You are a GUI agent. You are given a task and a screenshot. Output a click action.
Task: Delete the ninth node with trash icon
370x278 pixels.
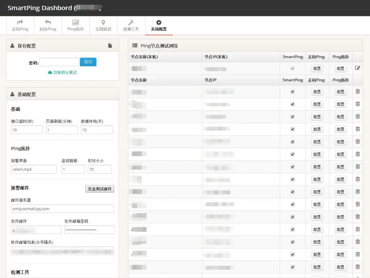click(358, 191)
